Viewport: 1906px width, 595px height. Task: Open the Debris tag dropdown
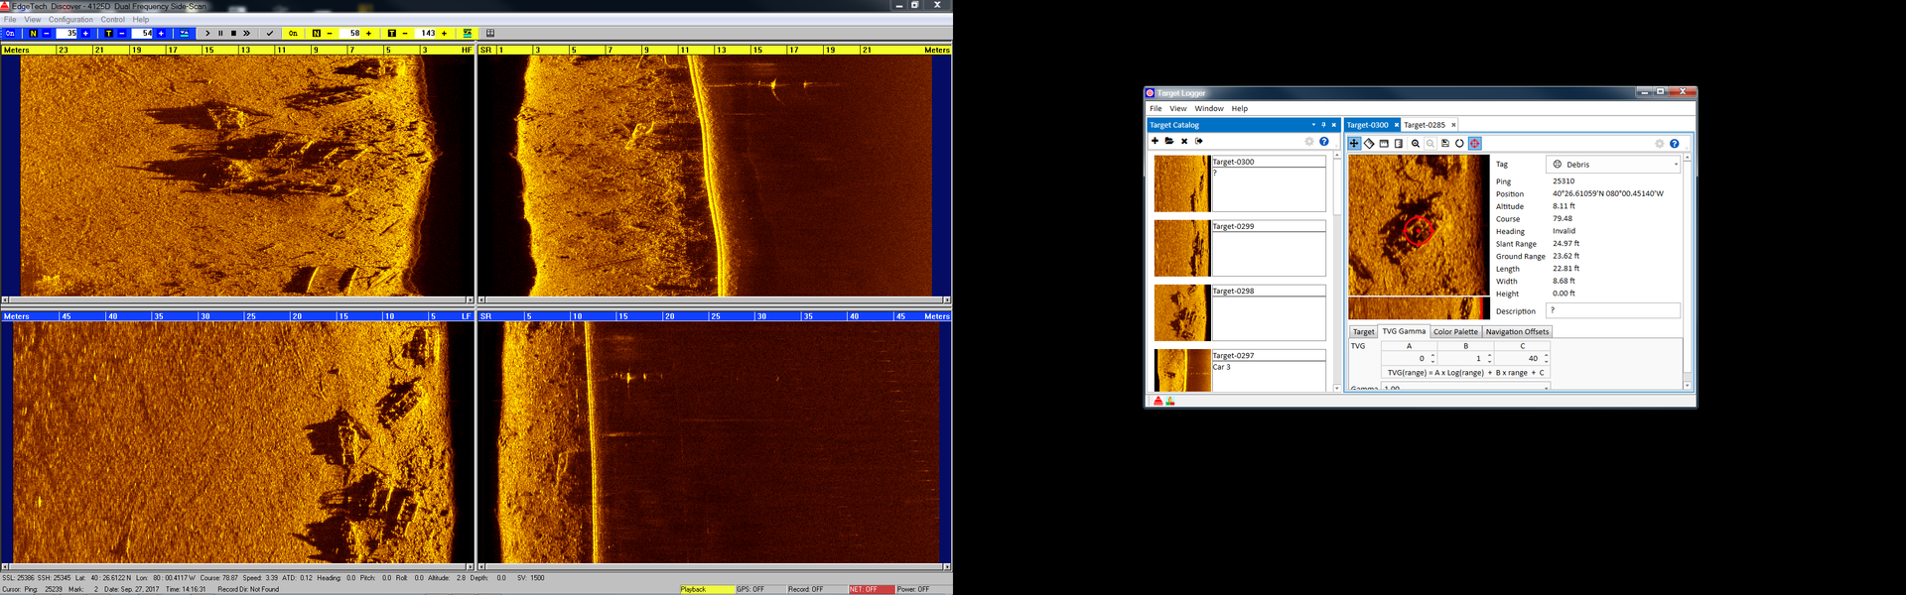(x=1676, y=165)
